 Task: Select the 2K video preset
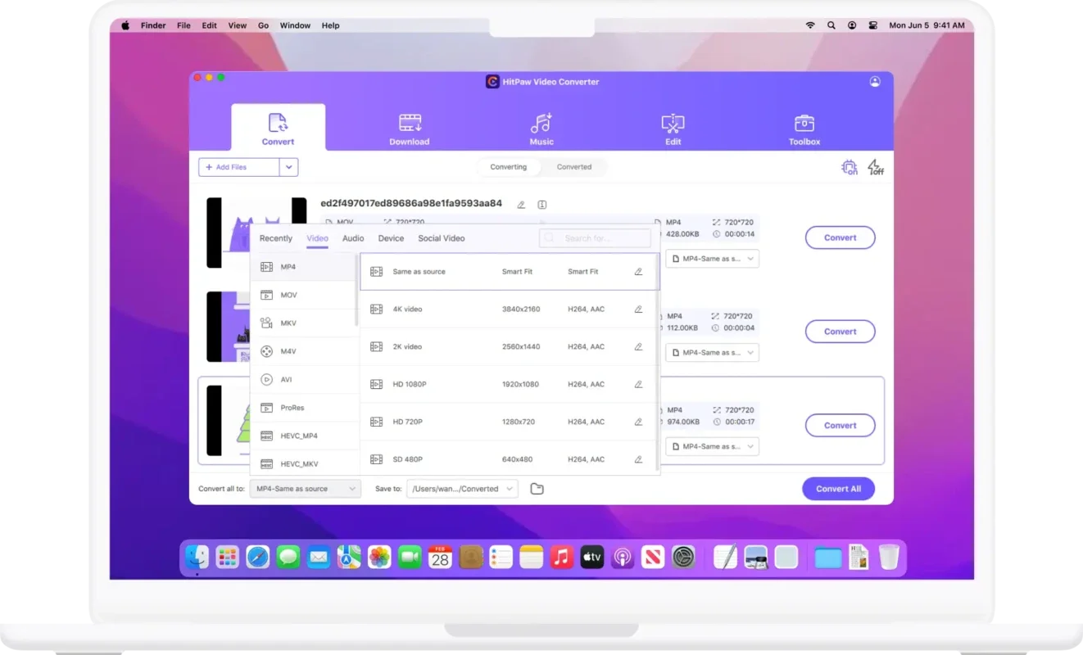coord(508,347)
